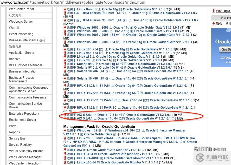Download GoldenGate for Linux x86 64位 Oracle 10g
This screenshot has width=231, height=165.
coord(121,49)
